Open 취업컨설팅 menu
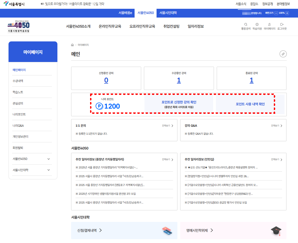298x243 pixels. (x=171, y=26)
